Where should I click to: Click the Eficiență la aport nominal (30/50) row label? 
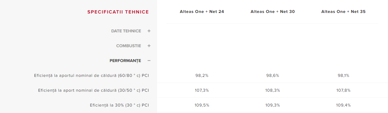(93, 90)
